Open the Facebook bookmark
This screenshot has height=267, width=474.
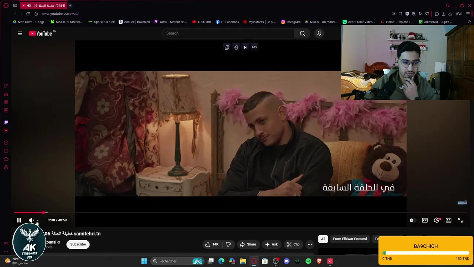click(227, 22)
